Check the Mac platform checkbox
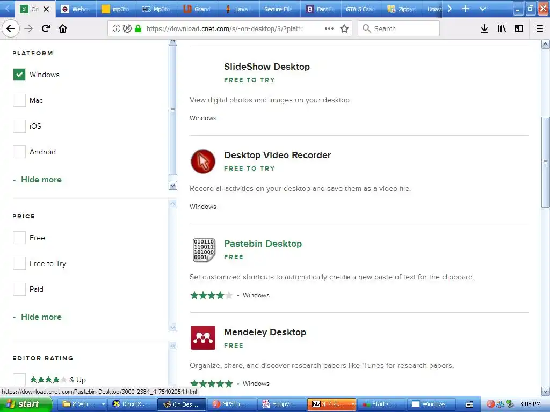The image size is (550, 412). [x=19, y=100]
